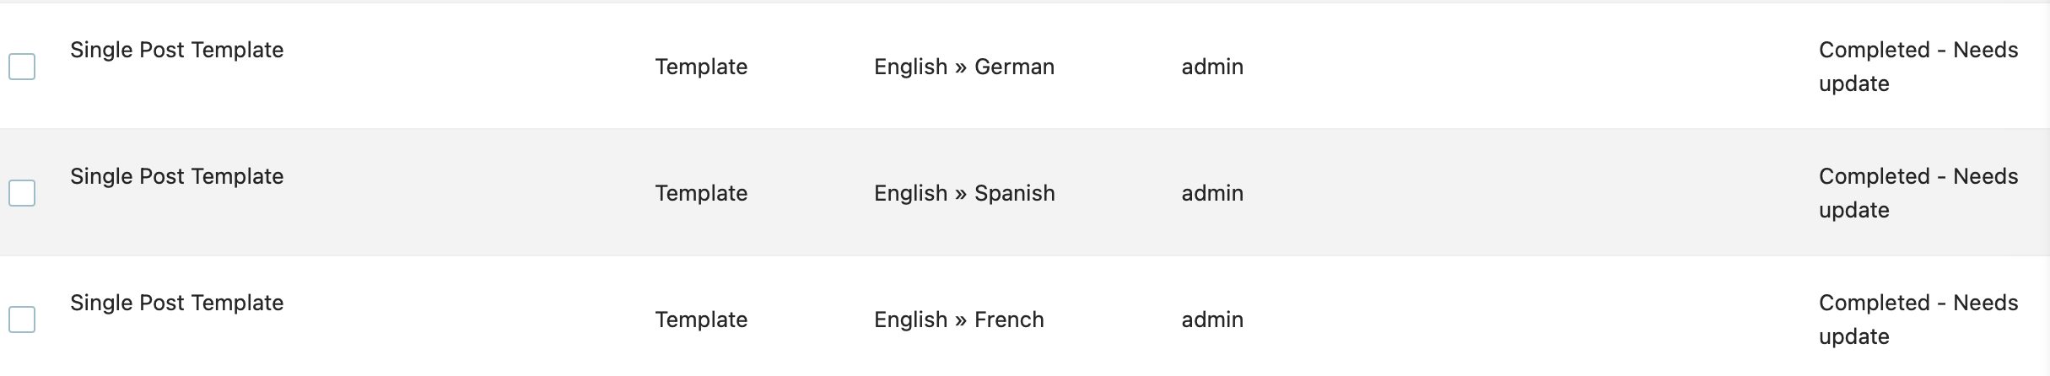This screenshot has width=2050, height=376.
Task: Tick the checkbox for the German translation row
Action: (x=22, y=67)
